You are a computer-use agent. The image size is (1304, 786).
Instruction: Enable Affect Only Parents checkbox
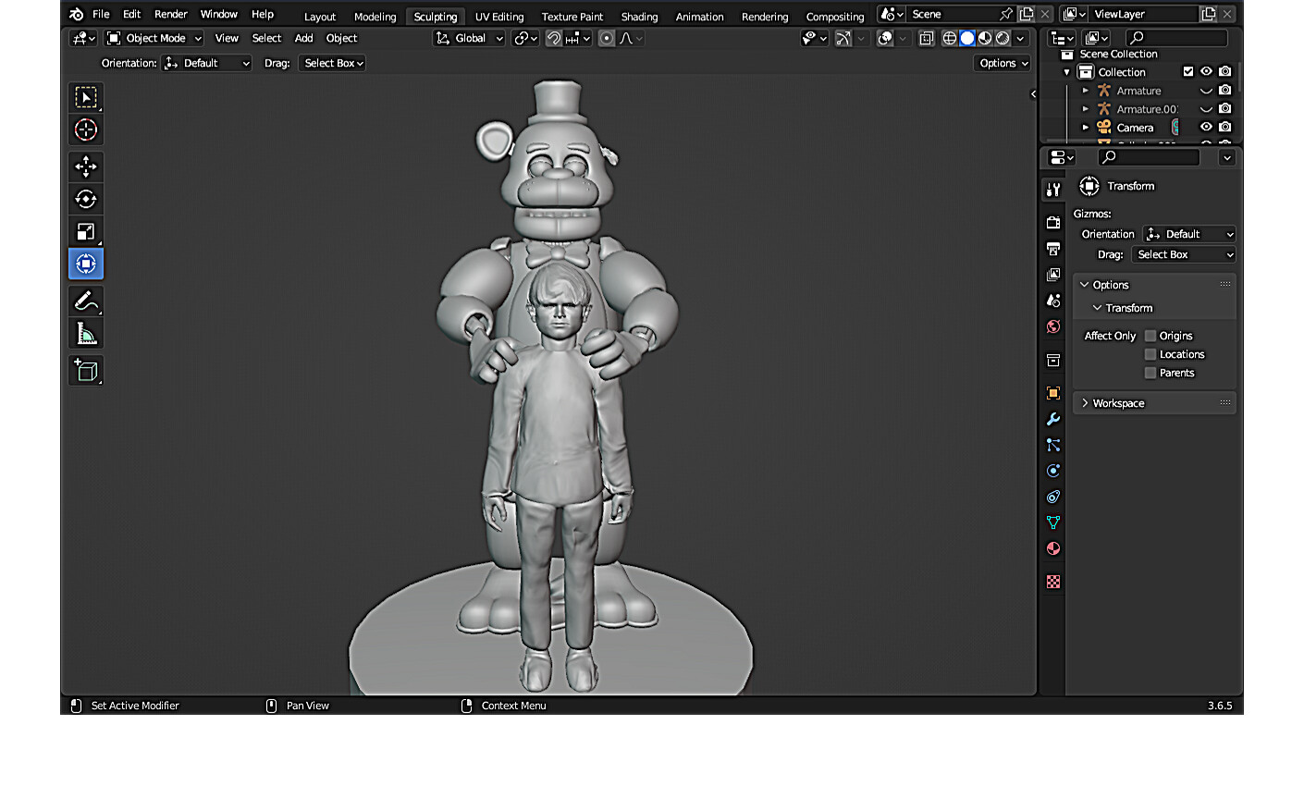coord(1150,373)
